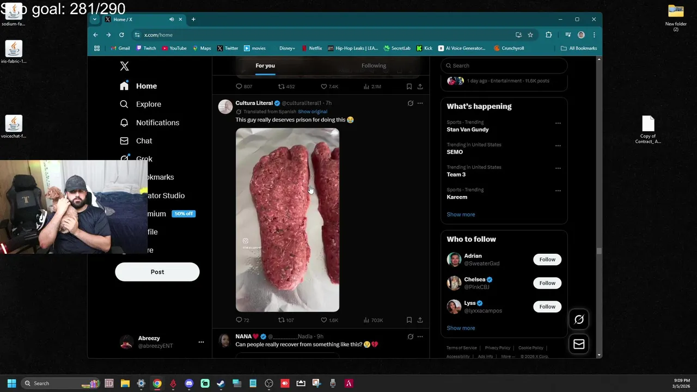Follow Chelsea @PinkCBJ
Image resolution: width=697 pixels, height=392 pixels.
point(547,283)
